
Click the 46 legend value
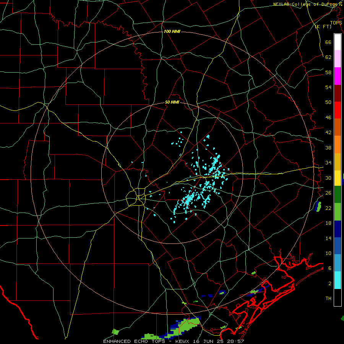(x=328, y=118)
